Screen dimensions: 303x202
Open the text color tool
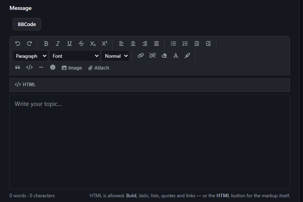point(176,56)
